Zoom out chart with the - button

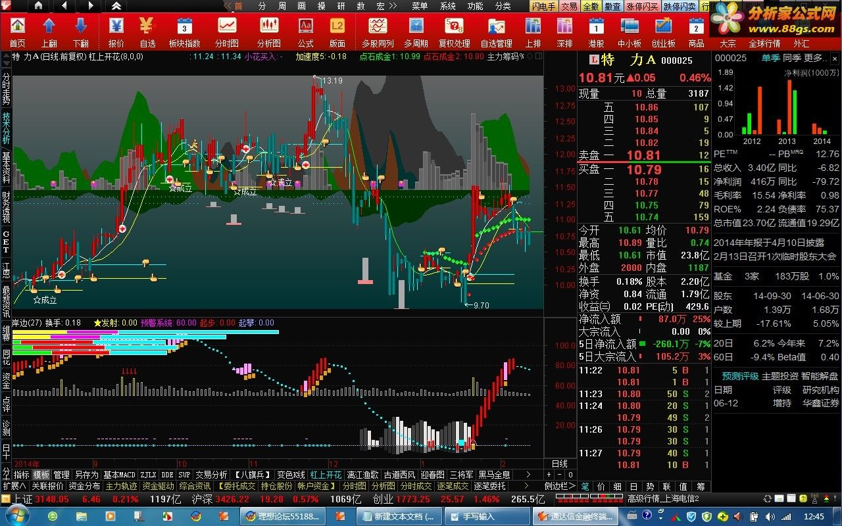tap(560, 474)
